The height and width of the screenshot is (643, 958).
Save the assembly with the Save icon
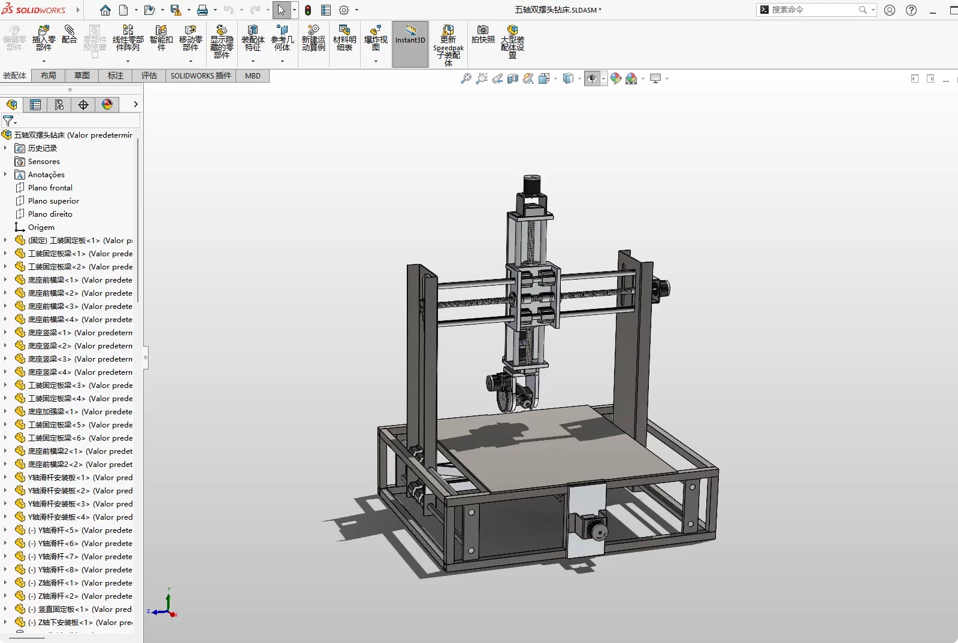[x=176, y=10]
